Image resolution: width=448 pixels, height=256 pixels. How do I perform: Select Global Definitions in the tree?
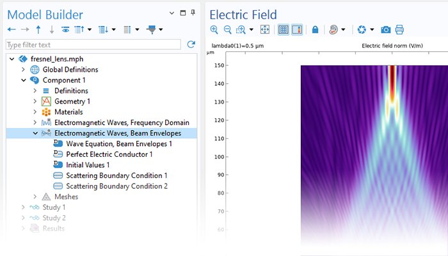pos(70,69)
